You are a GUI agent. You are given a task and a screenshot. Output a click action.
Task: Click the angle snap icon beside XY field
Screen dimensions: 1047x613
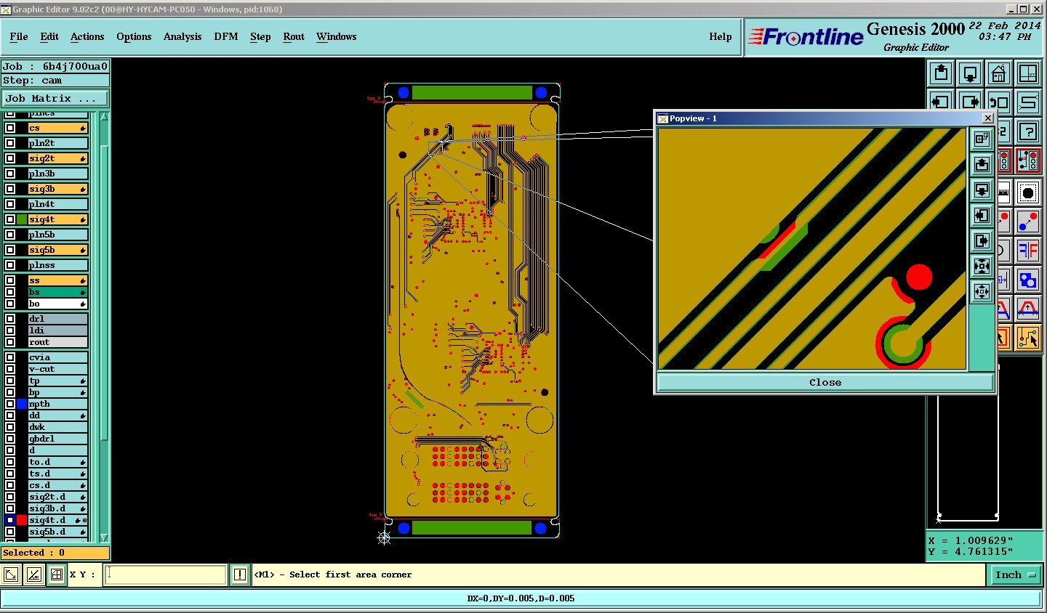click(x=33, y=575)
